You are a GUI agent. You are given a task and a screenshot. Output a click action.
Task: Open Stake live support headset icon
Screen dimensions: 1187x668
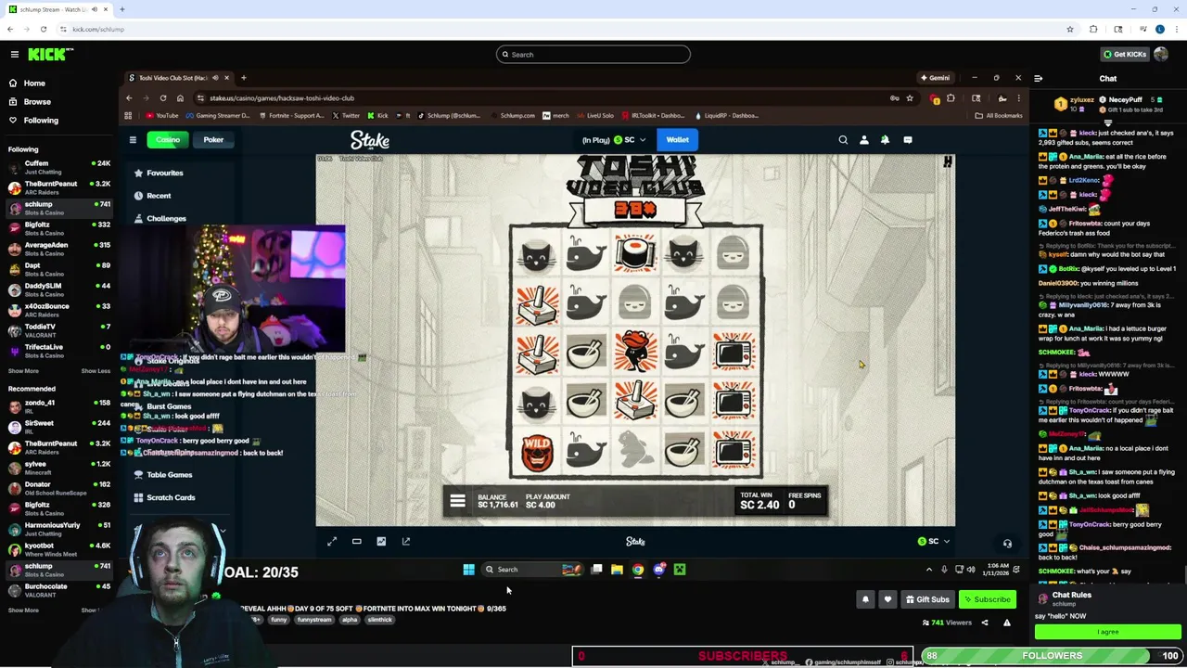coord(1007,544)
